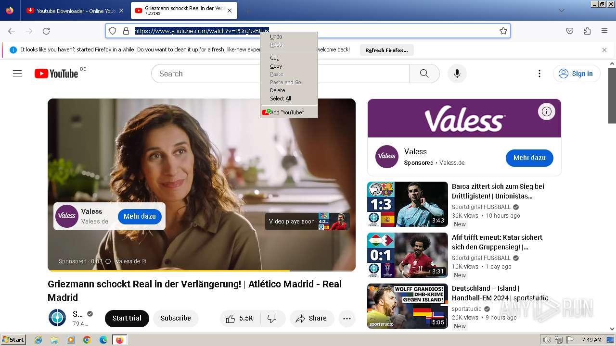Click the search magnifier button

coord(424,74)
